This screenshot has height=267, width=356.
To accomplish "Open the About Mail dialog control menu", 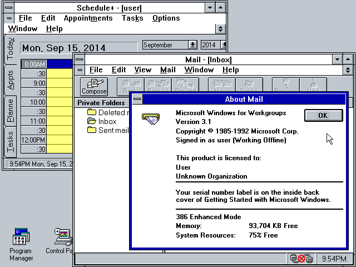I will [x=137, y=99].
